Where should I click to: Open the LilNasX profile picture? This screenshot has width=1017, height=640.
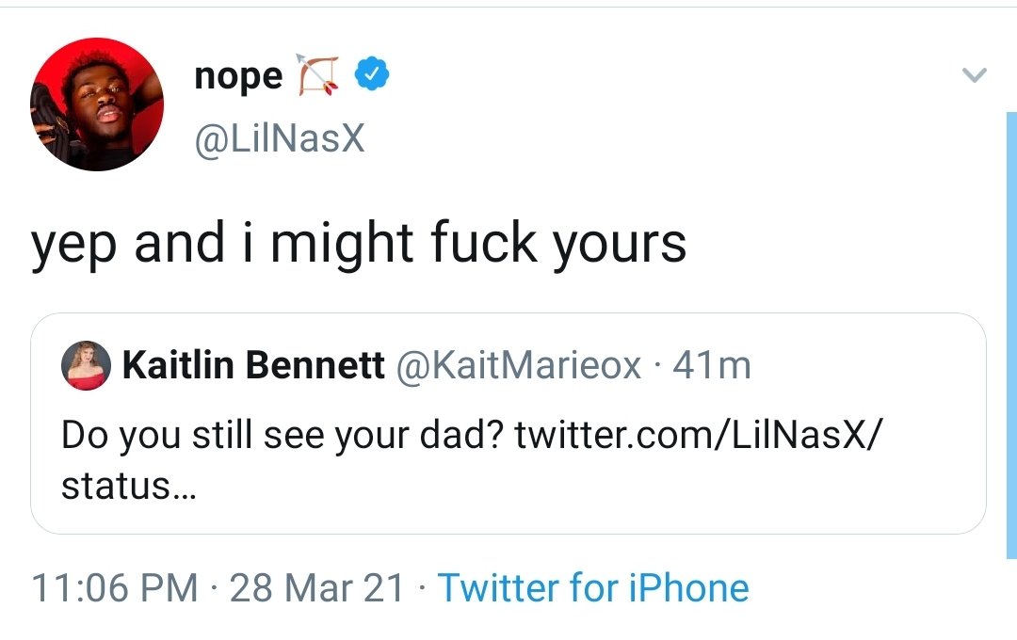pyautogui.click(x=97, y=104)
